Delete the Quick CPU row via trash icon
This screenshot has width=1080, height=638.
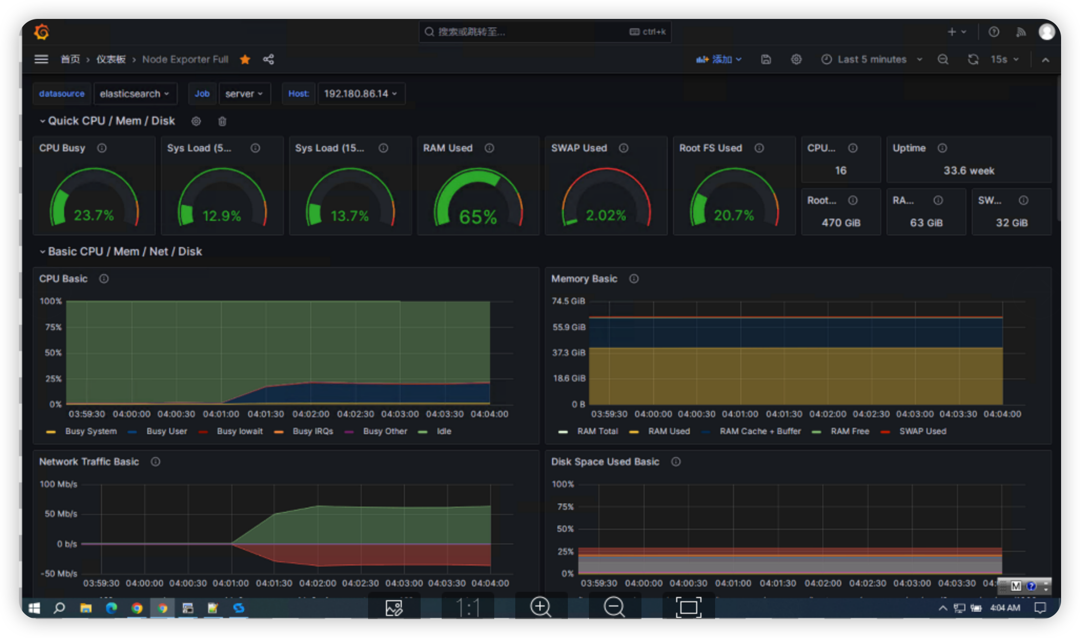pyautogui.click(x=222, y=121)
